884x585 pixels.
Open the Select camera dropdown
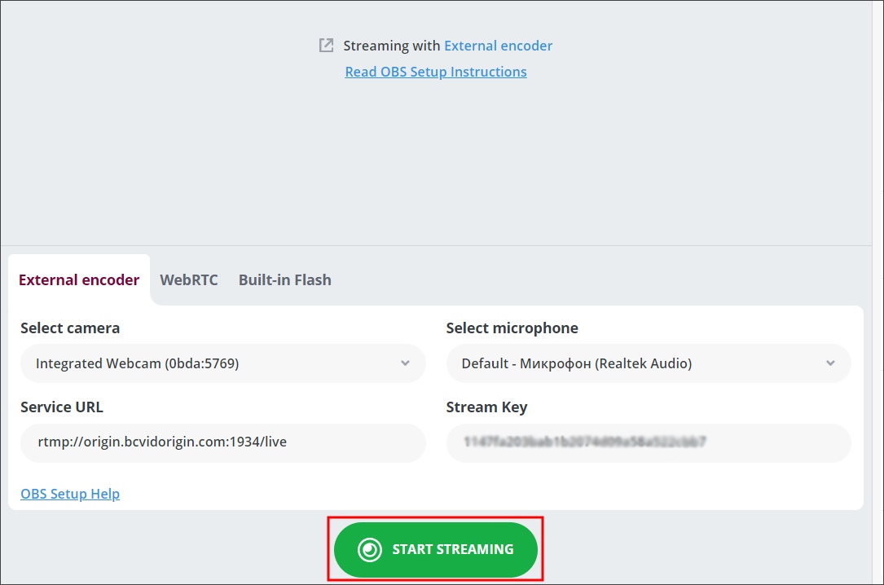pos(223,363)
